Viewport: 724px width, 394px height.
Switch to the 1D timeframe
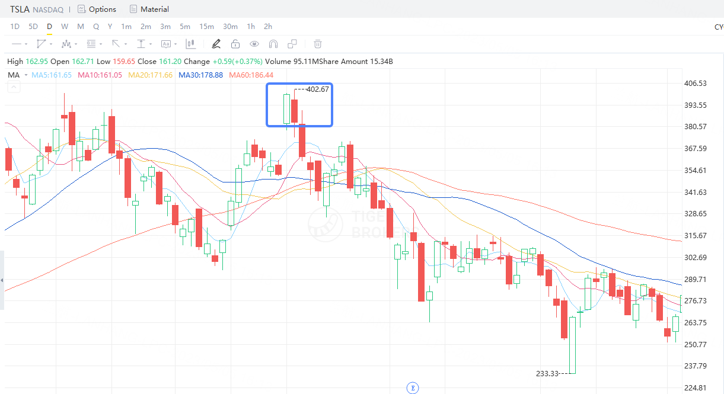pyautogui.click(x=15, y=27)
